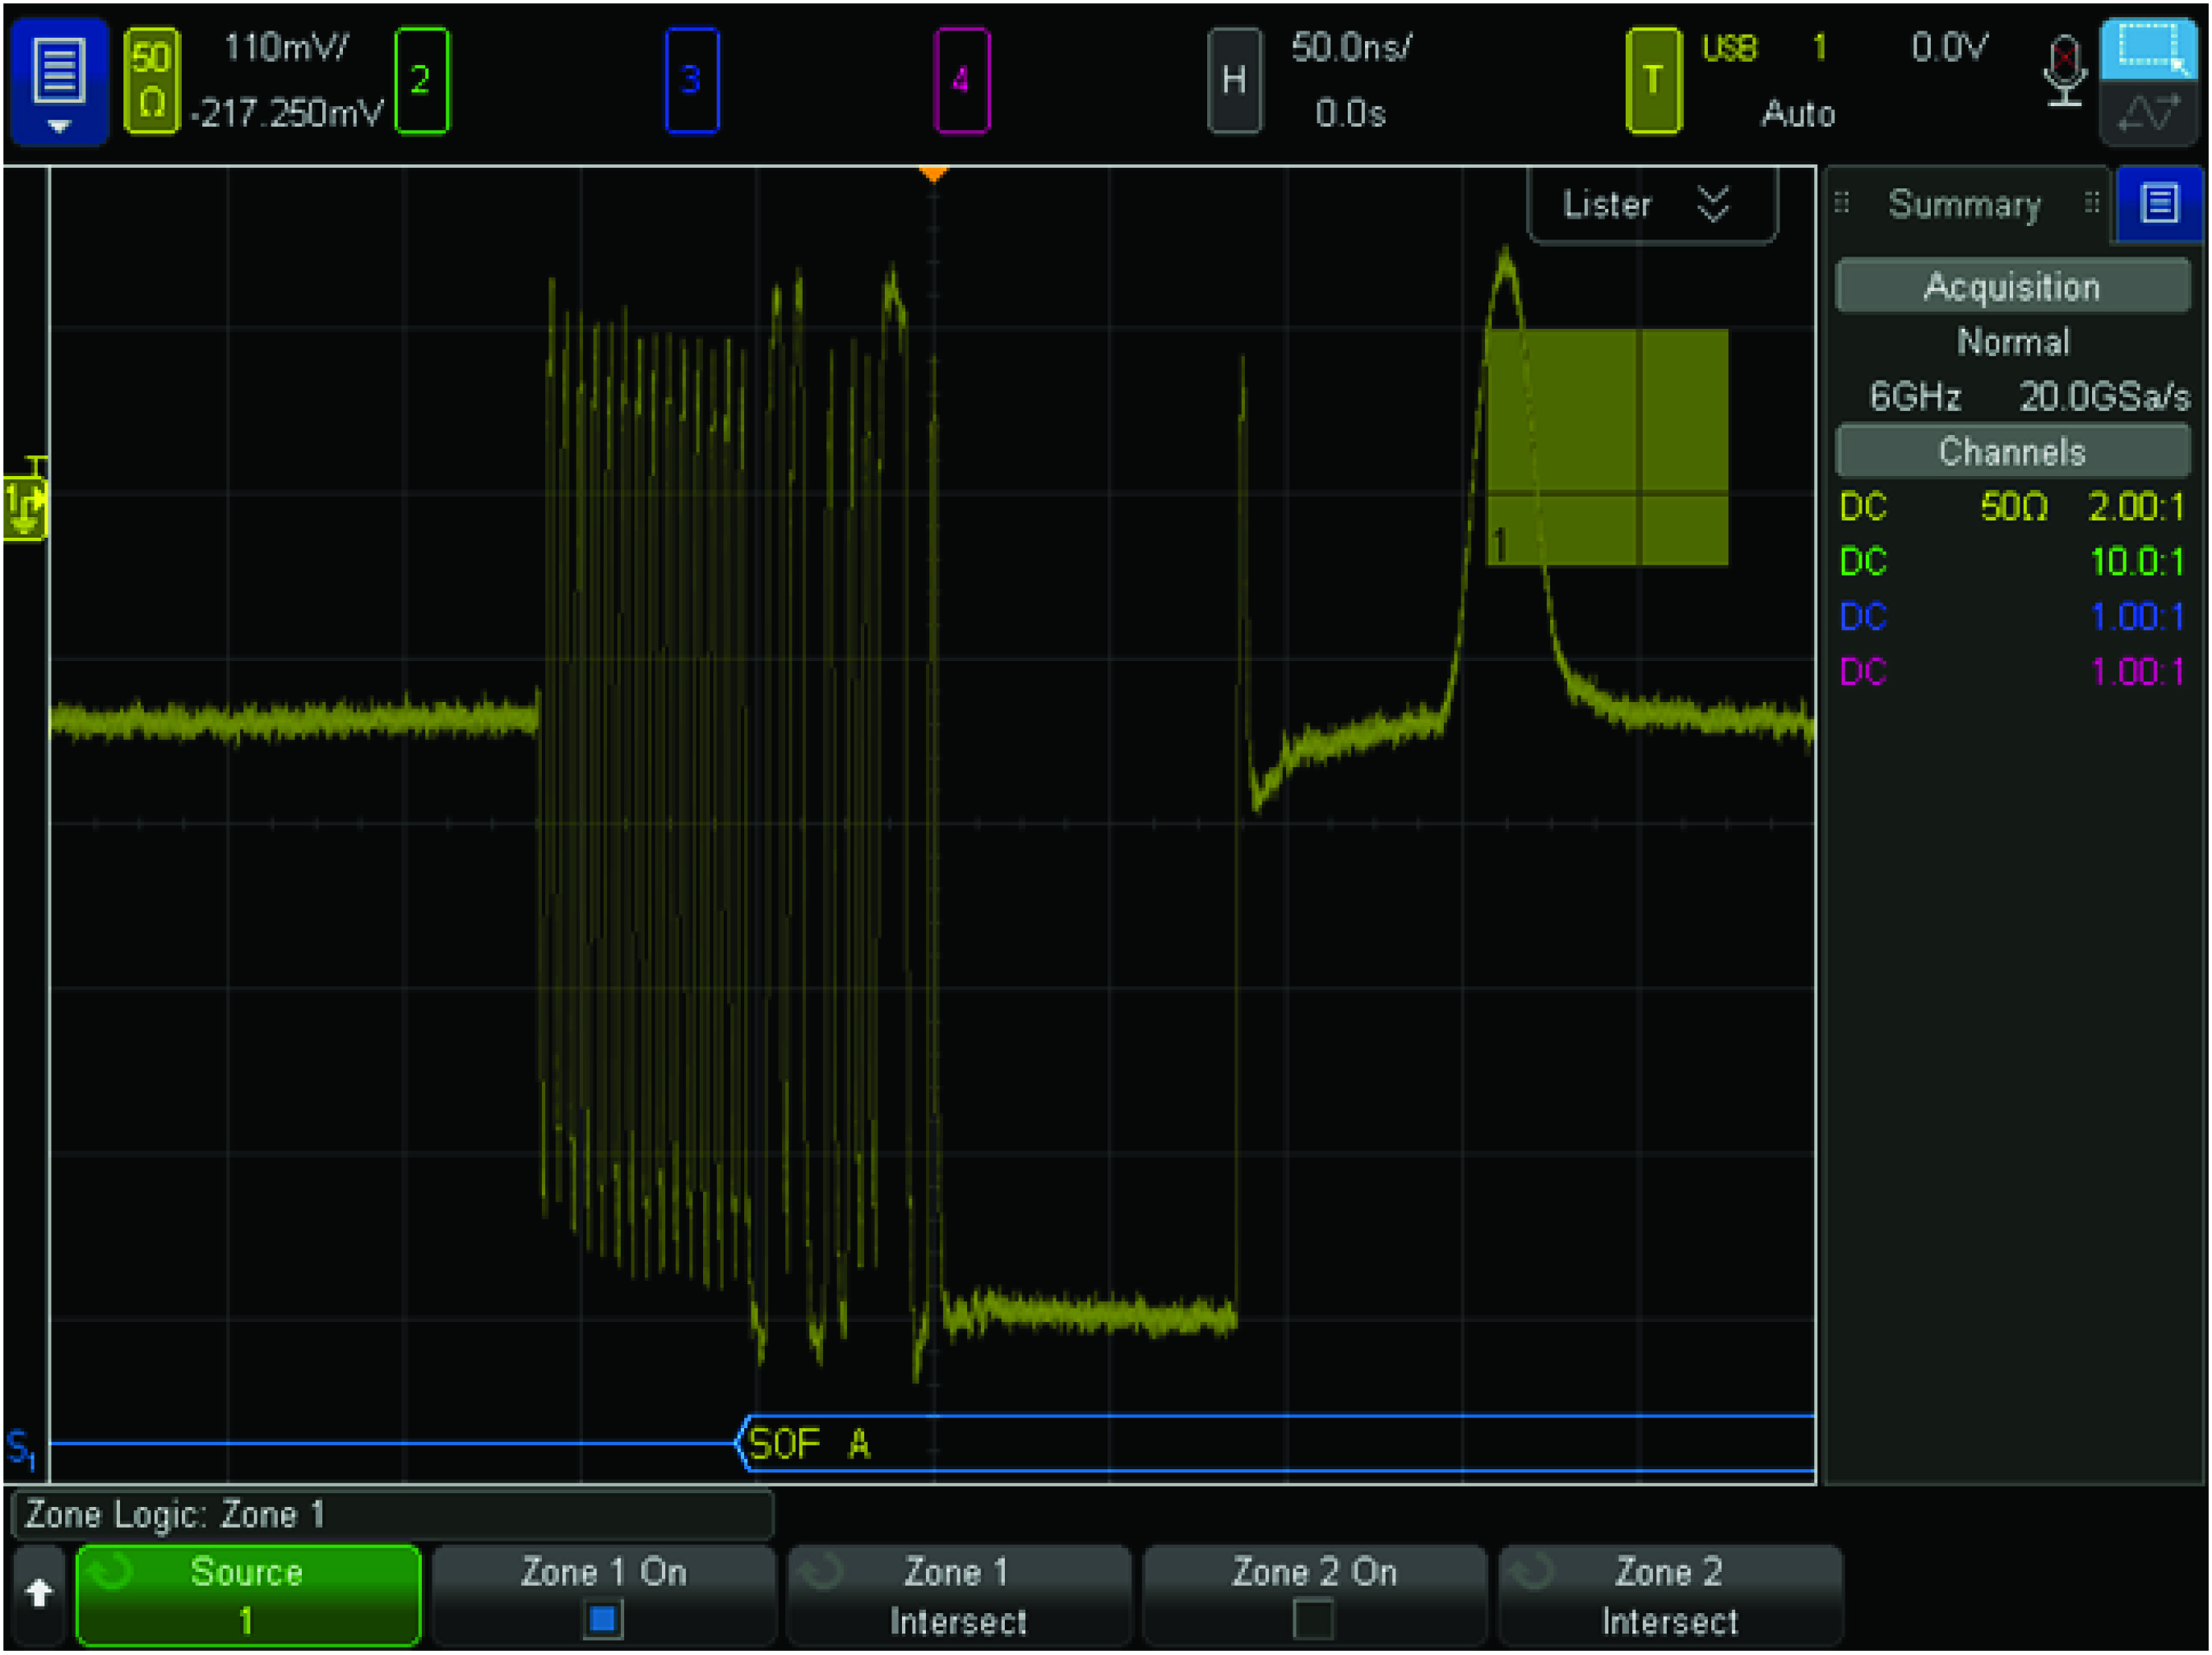Click the back up-arrow softkey

[39, 1594]
